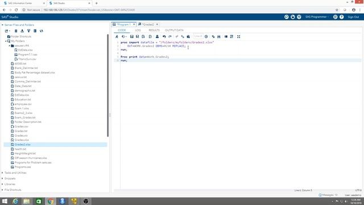The image size is (364, 205).
Task: Run the program with the running-man icon
Action: [117, 36]
